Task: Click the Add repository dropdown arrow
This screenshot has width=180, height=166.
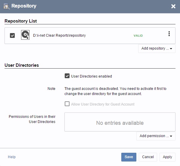Action: click(x=171, y=49)
